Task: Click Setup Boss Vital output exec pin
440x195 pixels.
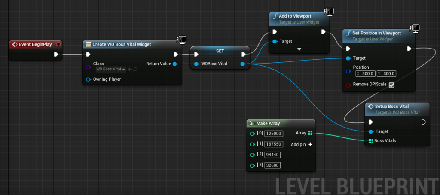Action: coord(424,122)
